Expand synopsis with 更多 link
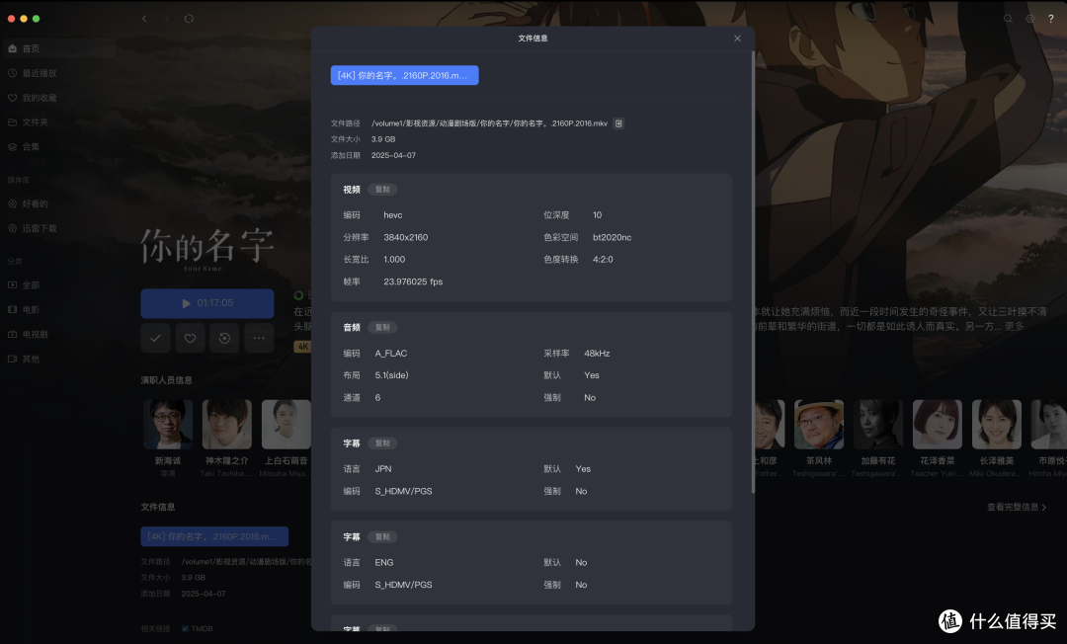This screenshot has width=1067, height=644. point(1014,326)
